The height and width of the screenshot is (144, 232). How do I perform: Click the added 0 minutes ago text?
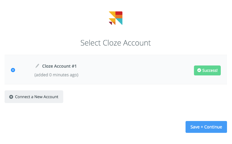click(x=56, y=75)
